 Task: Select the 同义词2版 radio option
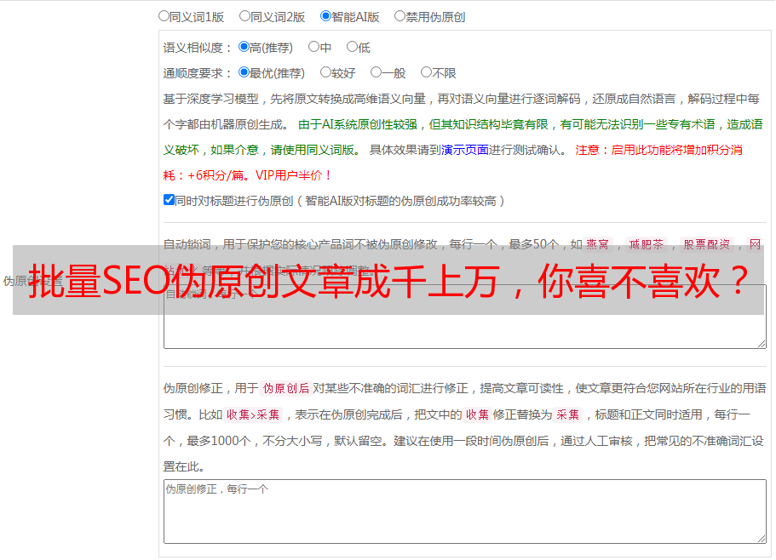point(244,16)
